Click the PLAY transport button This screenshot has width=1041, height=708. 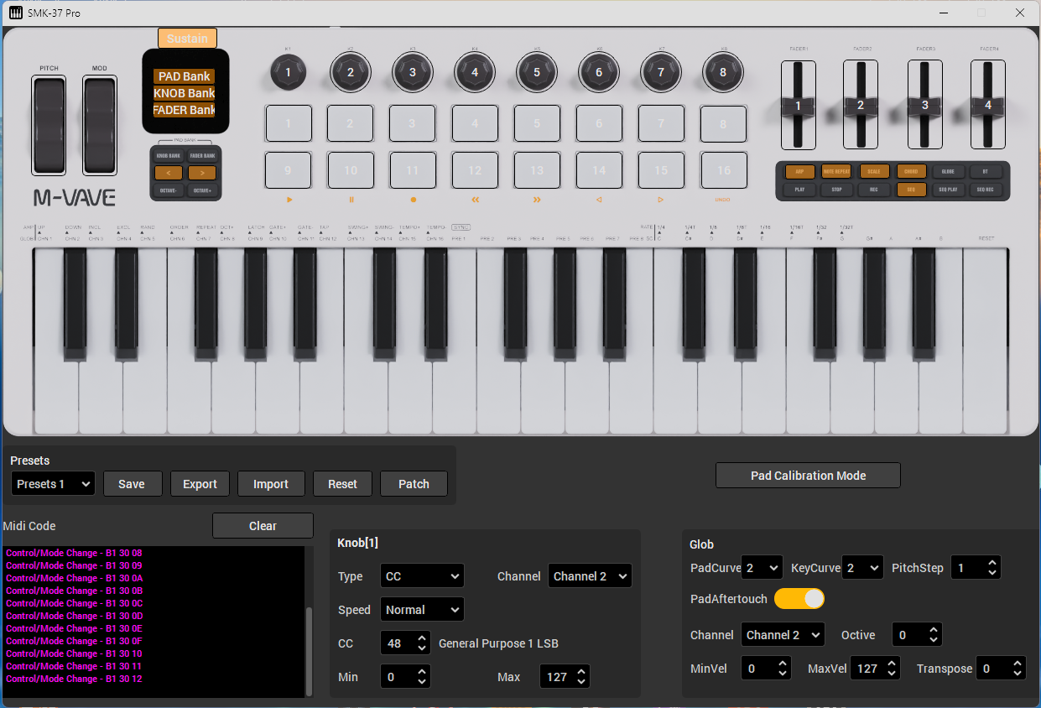click(799, 190)
